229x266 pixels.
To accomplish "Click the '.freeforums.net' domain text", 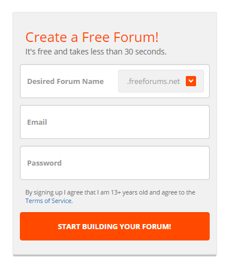I will tap(153, 81).
